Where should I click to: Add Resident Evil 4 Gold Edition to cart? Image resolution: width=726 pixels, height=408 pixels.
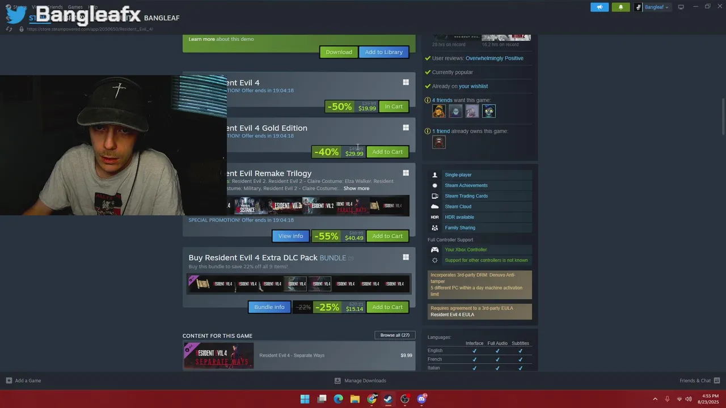tap(387, 152)
